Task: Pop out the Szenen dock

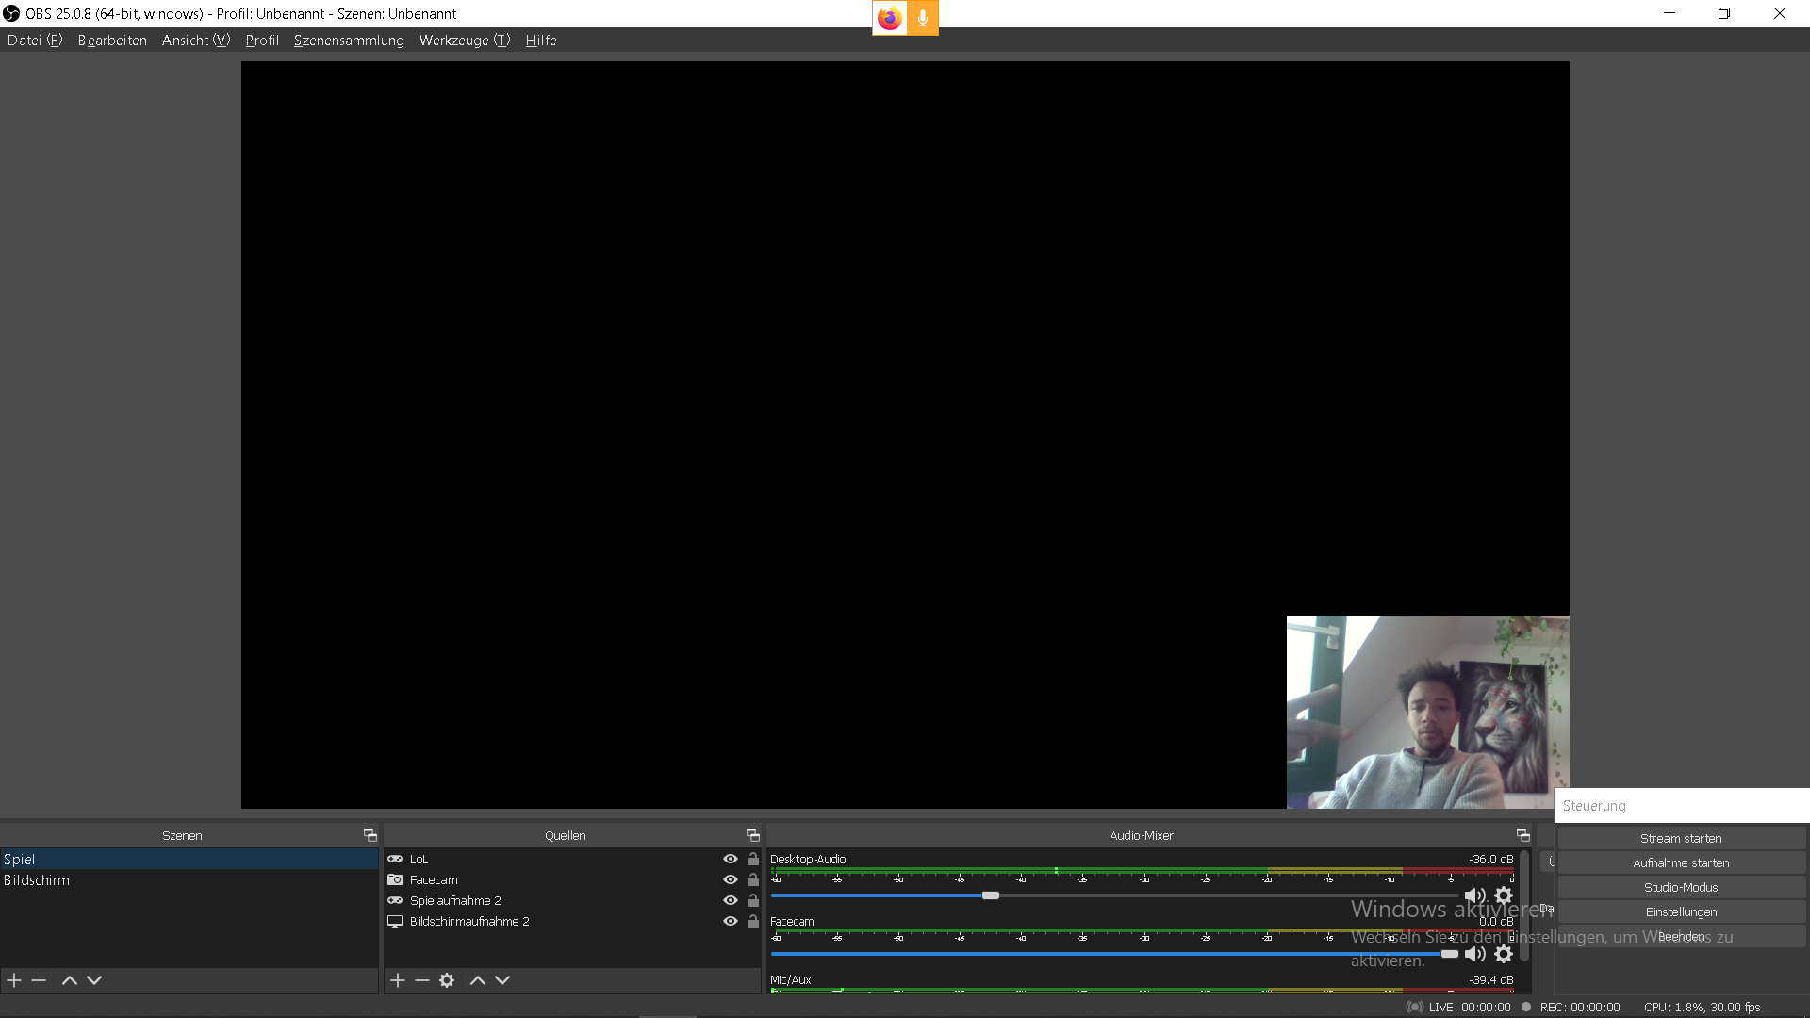Action: tap(370, 835)
